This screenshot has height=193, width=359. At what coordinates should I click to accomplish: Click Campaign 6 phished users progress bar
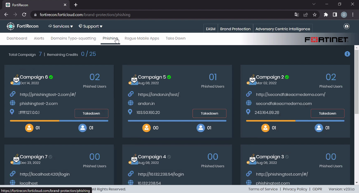pos(59,121)
